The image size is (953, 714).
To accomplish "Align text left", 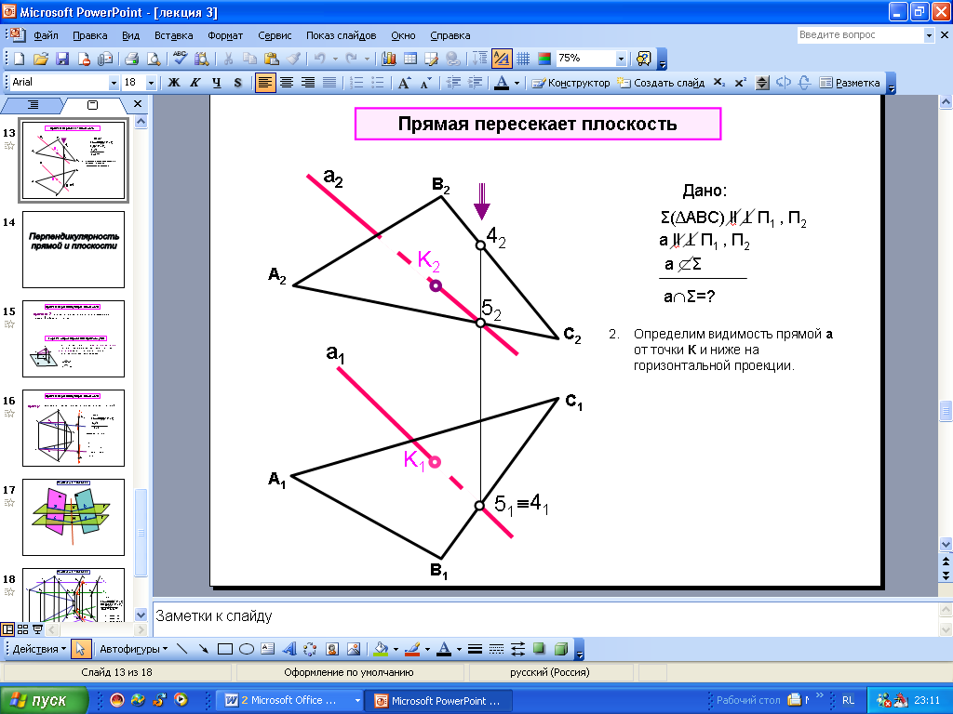I will pyautogui.click(x=265, y=83).
